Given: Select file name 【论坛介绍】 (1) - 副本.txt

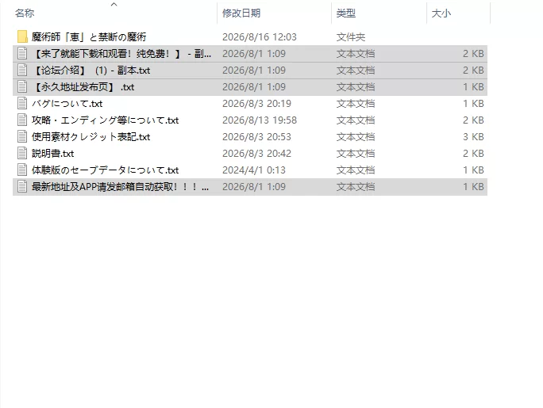Looking at the screenshot, I should 91,71.
